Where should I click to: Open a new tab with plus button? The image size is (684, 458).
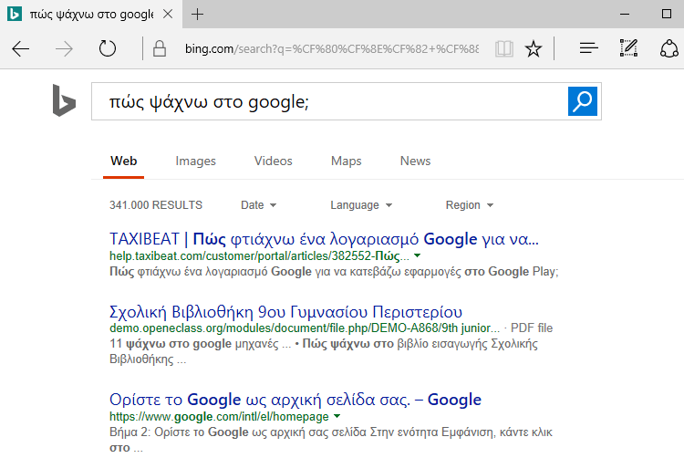tap(197, 15)
